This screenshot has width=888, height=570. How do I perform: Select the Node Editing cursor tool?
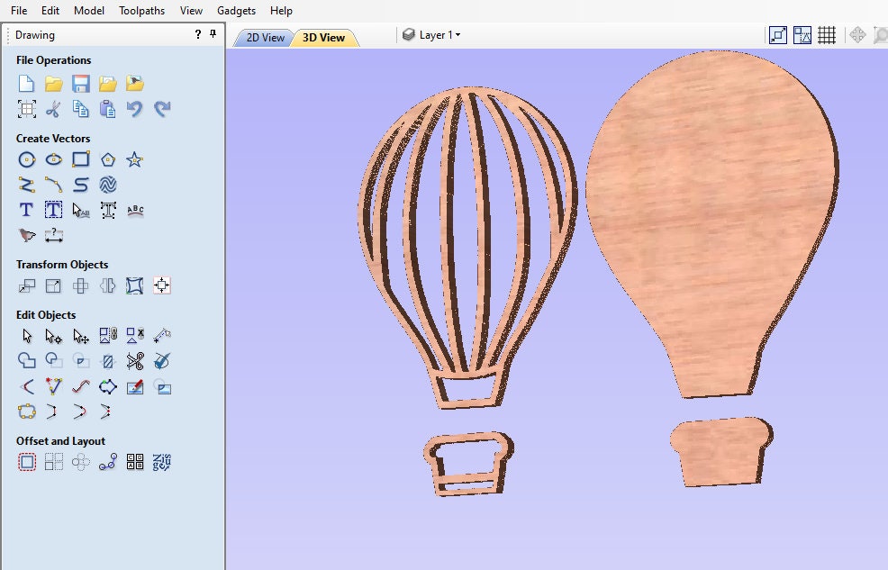53,335
